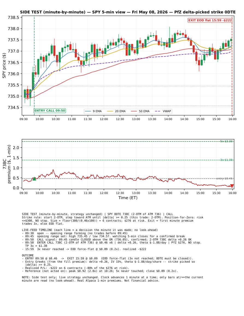Click the 20 EMA legend entry

tap(116, 111)
